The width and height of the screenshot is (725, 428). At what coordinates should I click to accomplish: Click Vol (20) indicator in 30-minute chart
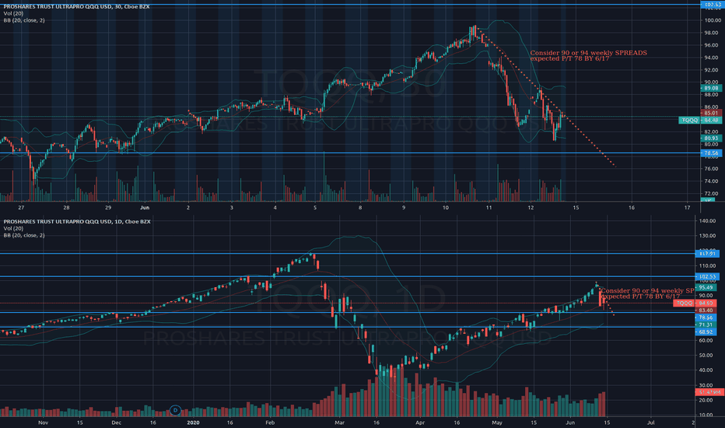pyautogui.click(x=13, y=13)
